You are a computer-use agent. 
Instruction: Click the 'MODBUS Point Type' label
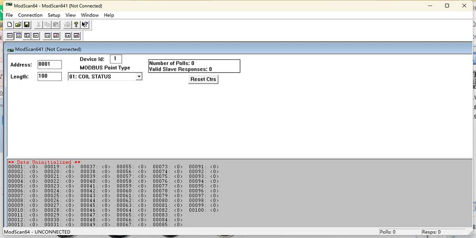[x=105, y=68]
